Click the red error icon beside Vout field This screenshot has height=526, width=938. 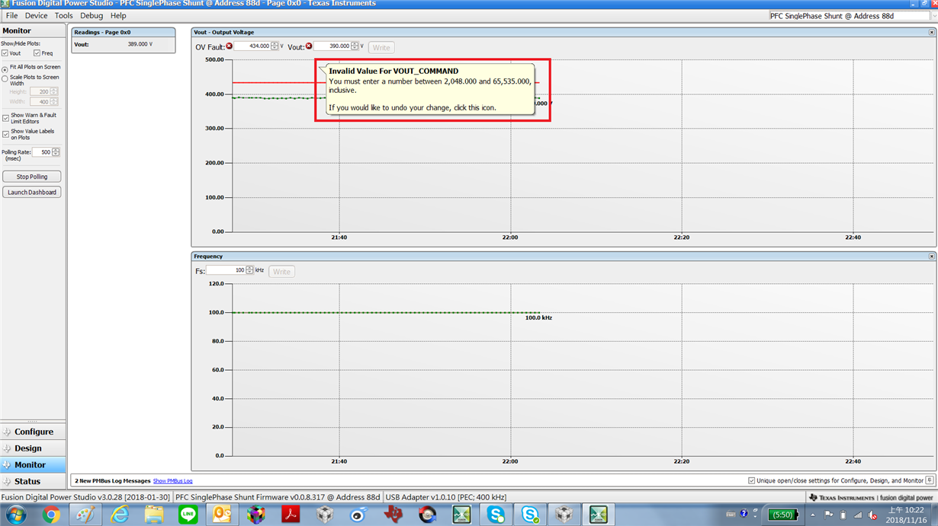(309, 46)
